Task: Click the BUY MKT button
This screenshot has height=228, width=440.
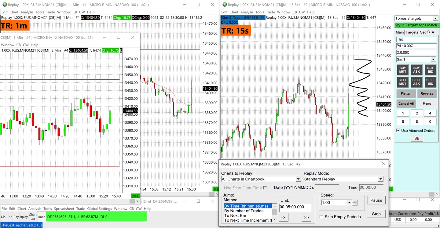Action: 403,70
